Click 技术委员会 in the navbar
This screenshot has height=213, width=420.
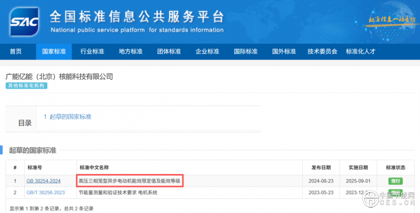click(x=322, y=51)
